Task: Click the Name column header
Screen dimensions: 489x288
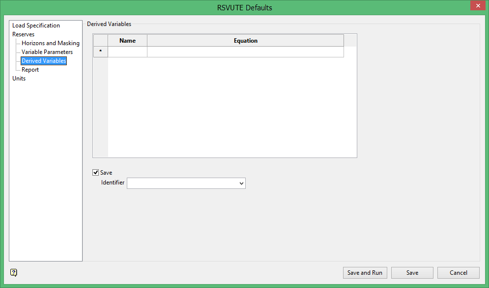Action: coord(128,41)
